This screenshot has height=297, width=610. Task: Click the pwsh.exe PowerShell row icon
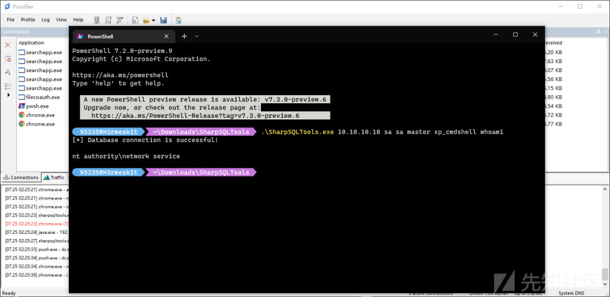click(x=22, y=106)
